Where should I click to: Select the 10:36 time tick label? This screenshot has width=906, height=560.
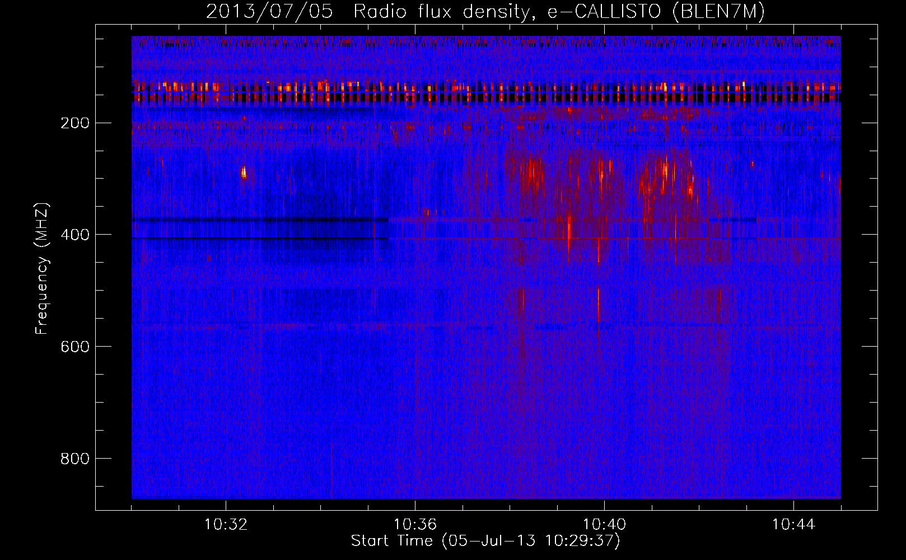(x=415, y=525)
